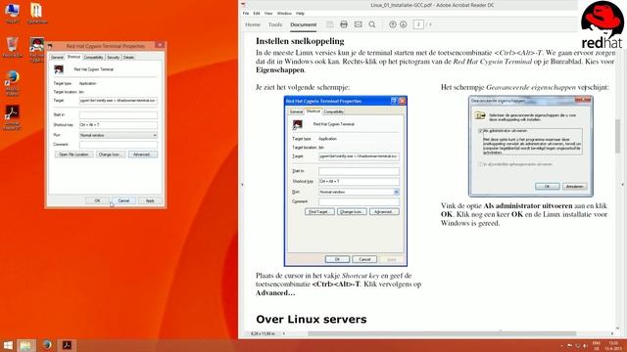This screenshot has height=352, width=627.
Task: Open the Help menu in Acrobat
Action: [300, 13]
